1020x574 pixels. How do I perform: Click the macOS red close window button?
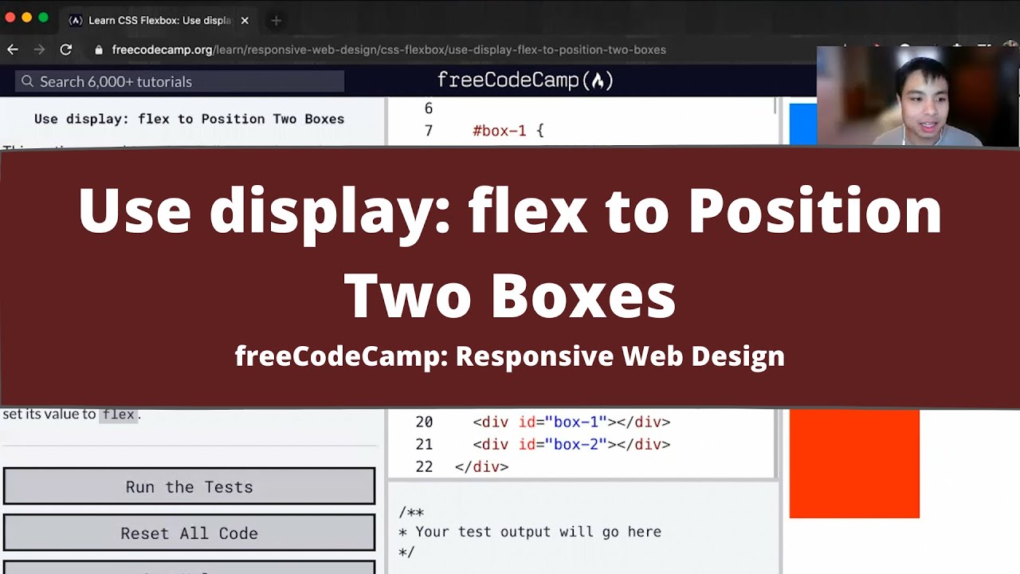[10, 18]
